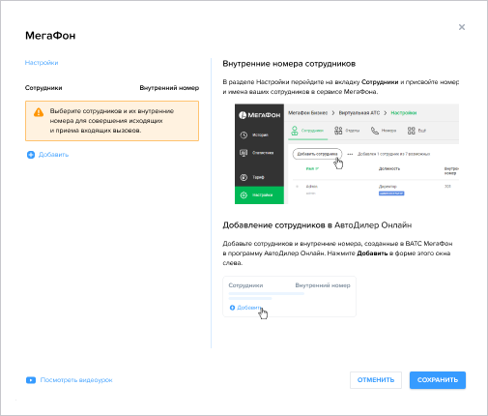This screenshot has width=488, height=416.
Task: Click the Добавить link under the warning
Action: coord(53,155)
